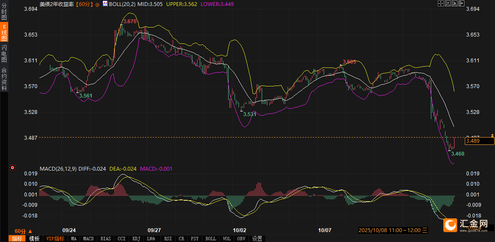Click the orange arrows beside 3.489 price label

pyautogui.click(x=492, y=138)
